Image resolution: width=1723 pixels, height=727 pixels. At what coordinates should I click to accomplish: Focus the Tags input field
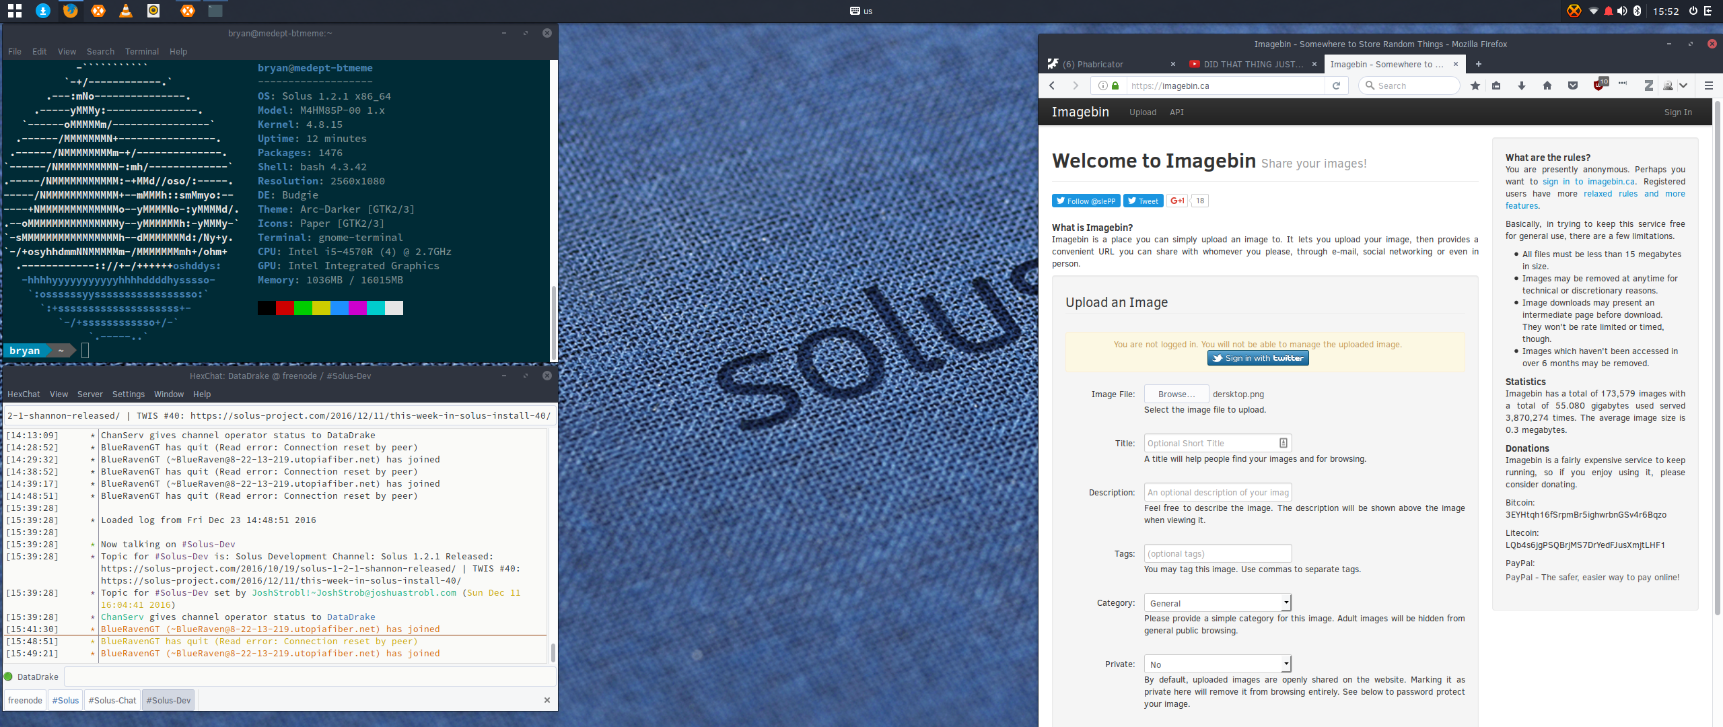click(1218, 553)
